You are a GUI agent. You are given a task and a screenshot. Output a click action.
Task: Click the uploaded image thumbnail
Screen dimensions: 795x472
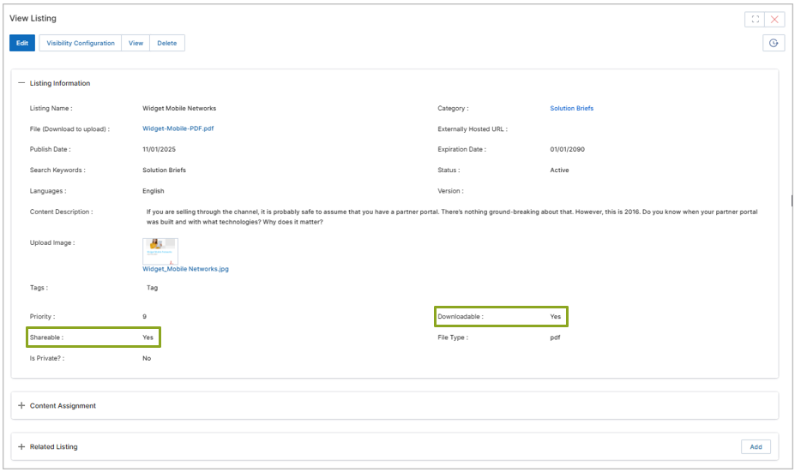(x=160, y=251)
